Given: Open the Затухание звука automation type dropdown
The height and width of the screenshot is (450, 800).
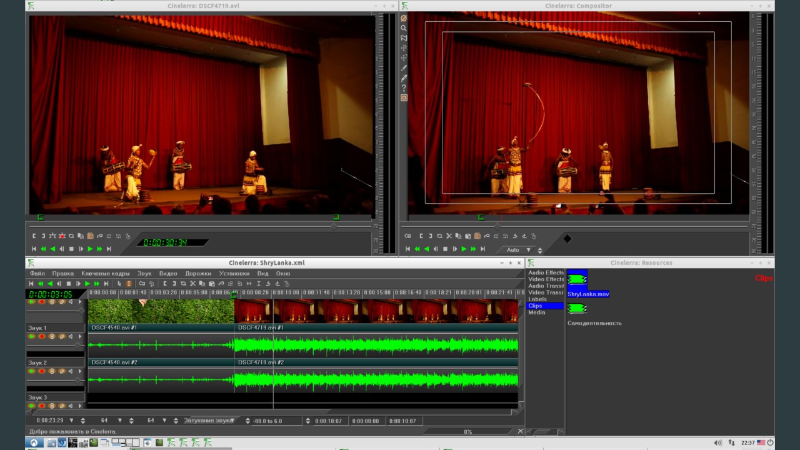Looking at the screenshot, I should coord(232,421).
